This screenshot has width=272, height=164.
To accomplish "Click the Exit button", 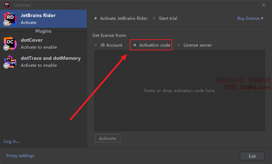I will [x=252, y=156].
